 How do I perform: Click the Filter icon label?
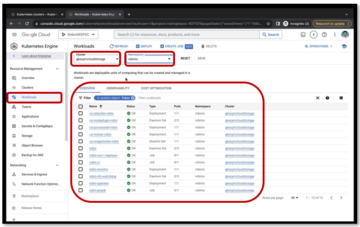coord(85,98)
